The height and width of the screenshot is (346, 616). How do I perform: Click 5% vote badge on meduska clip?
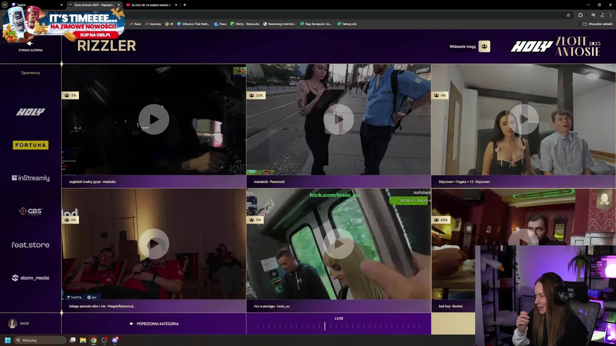pyautogui.click(x=70, y=95)
